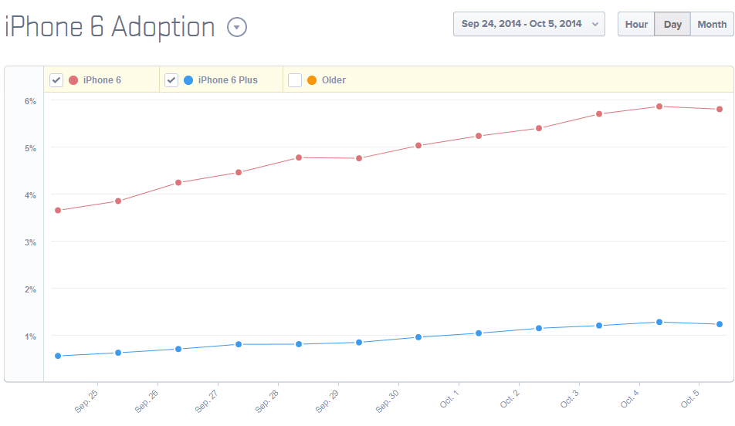735x426 pixels.
Task: Open the date range selector dropdown
Action: (529, 24)
